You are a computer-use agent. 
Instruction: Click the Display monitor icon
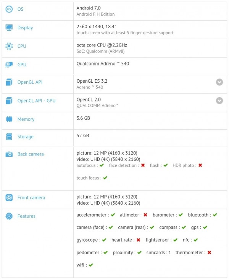pyautogui.click(x=9, y=27)
